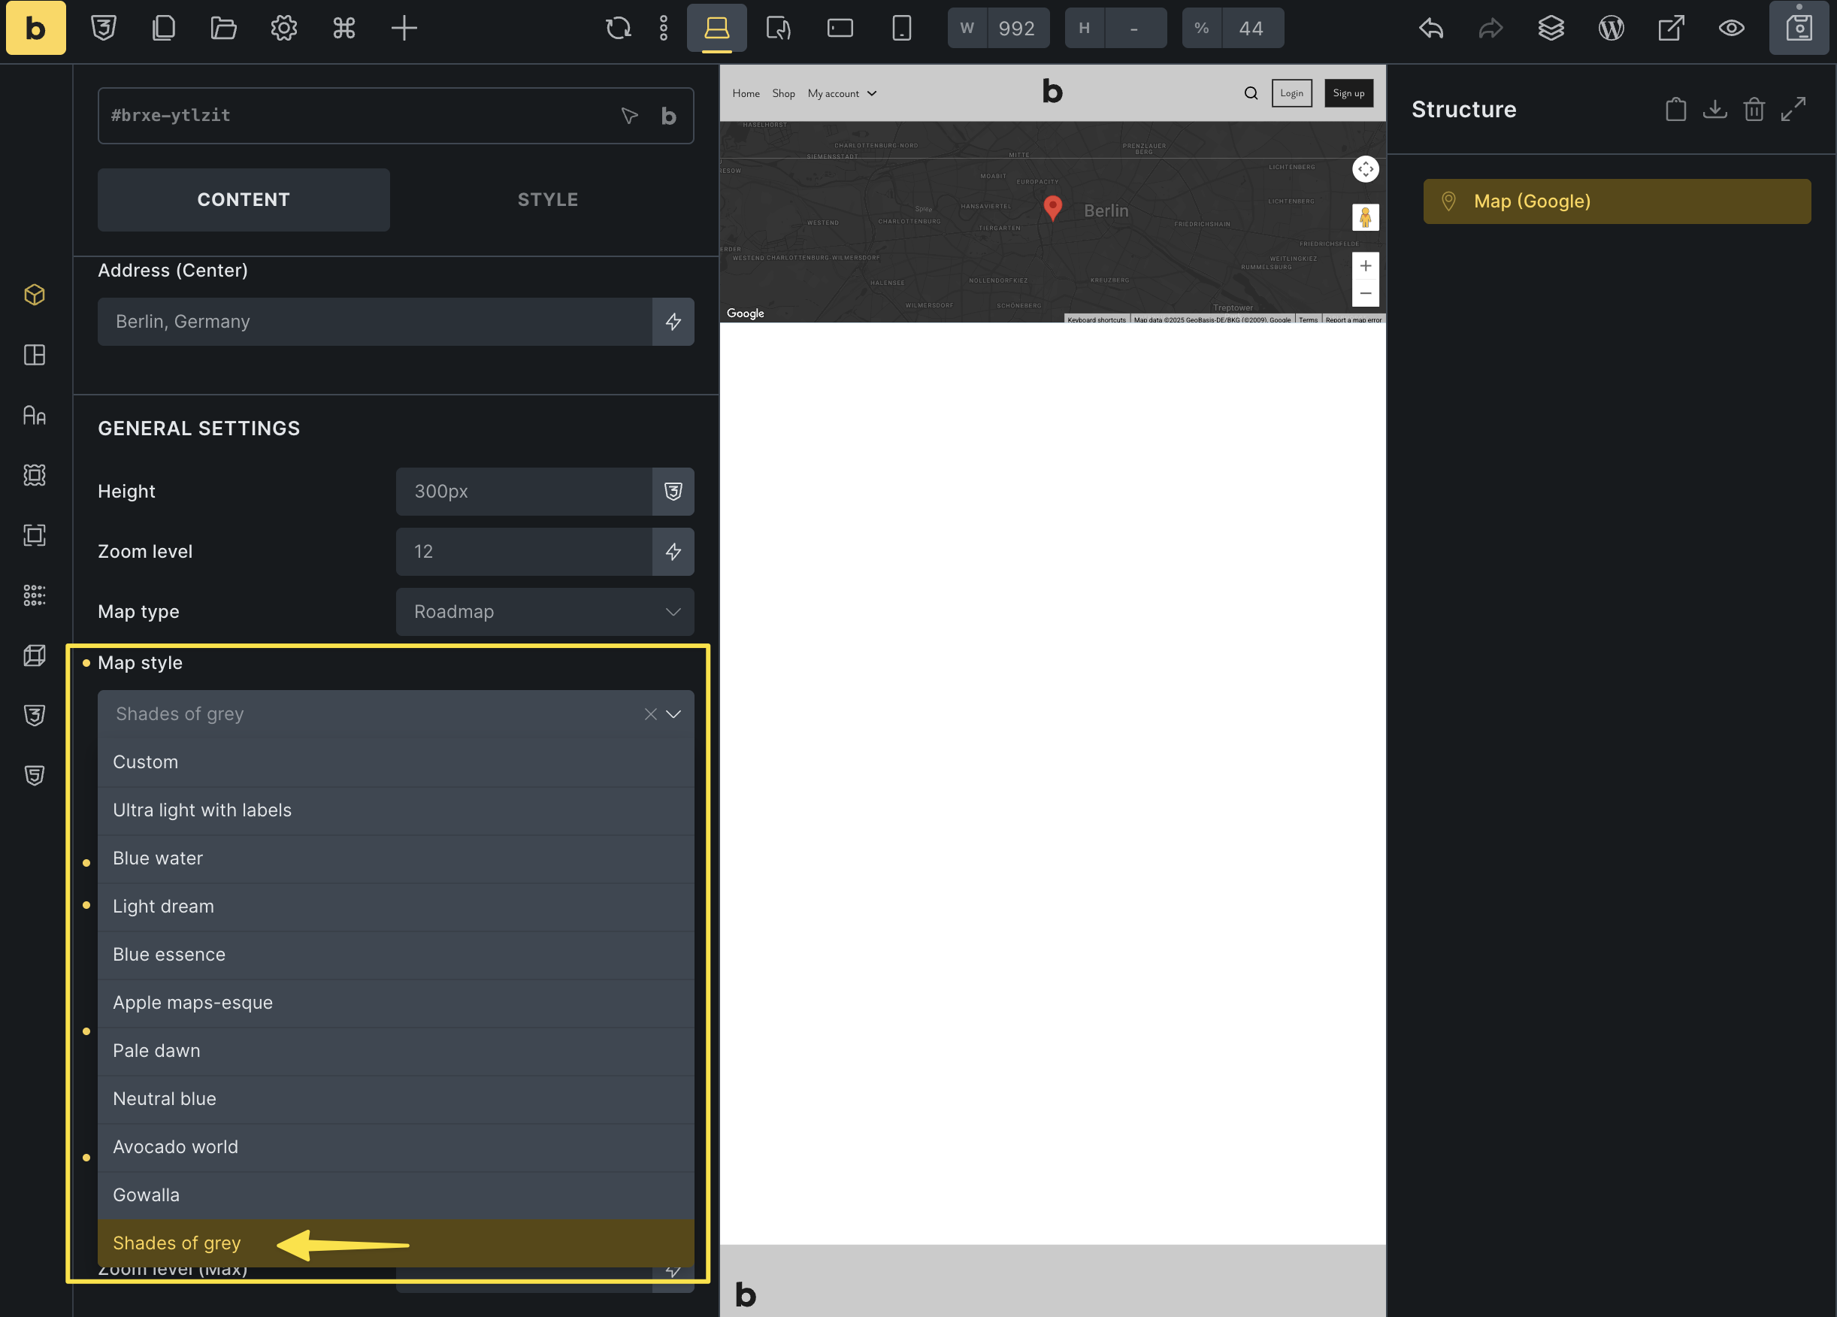Click the pointer state icon in ID field
The width and height of the screenshot is (1837, 1317).
[x=629, y=116]
